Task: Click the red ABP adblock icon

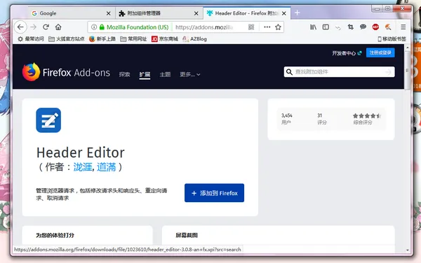Action: point(375,27)
